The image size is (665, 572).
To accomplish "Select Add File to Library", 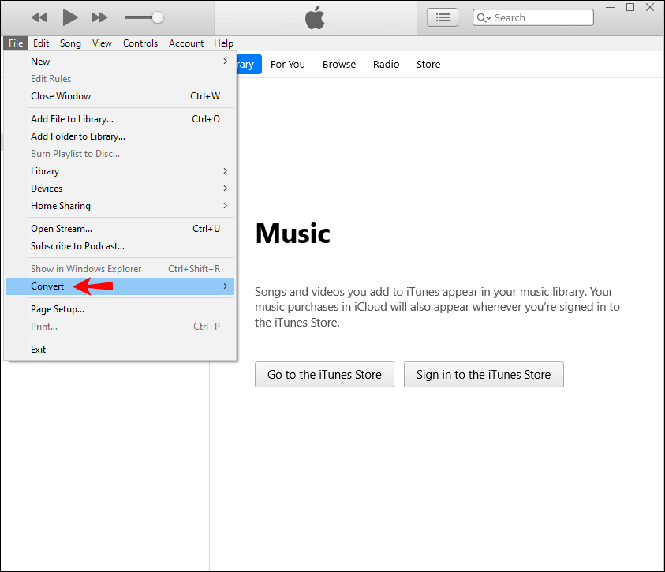I will point(120,119).
